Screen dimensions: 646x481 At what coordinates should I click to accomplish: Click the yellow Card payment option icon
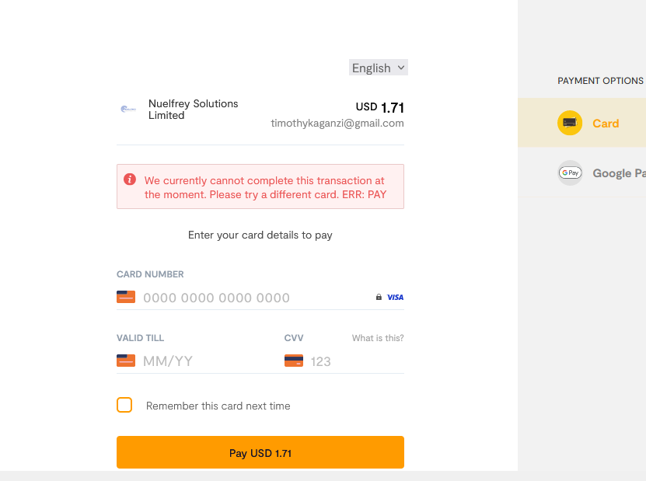[x=570, y=123]
